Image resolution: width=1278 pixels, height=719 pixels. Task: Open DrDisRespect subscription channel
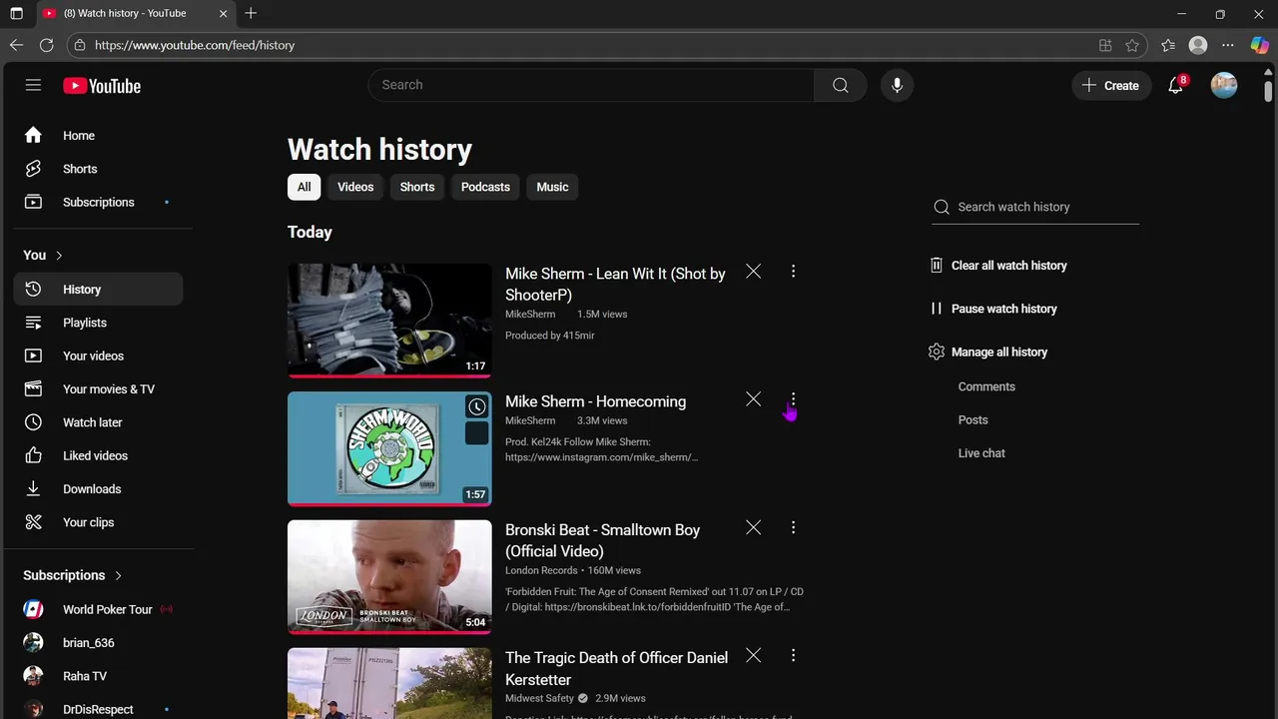(98, 709)
